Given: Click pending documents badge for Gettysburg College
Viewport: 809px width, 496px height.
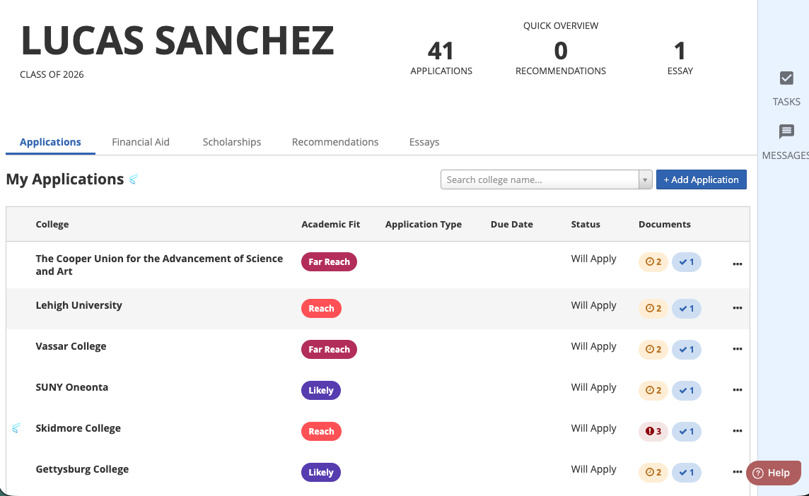Looking at the screenshot, I should 653,472.
